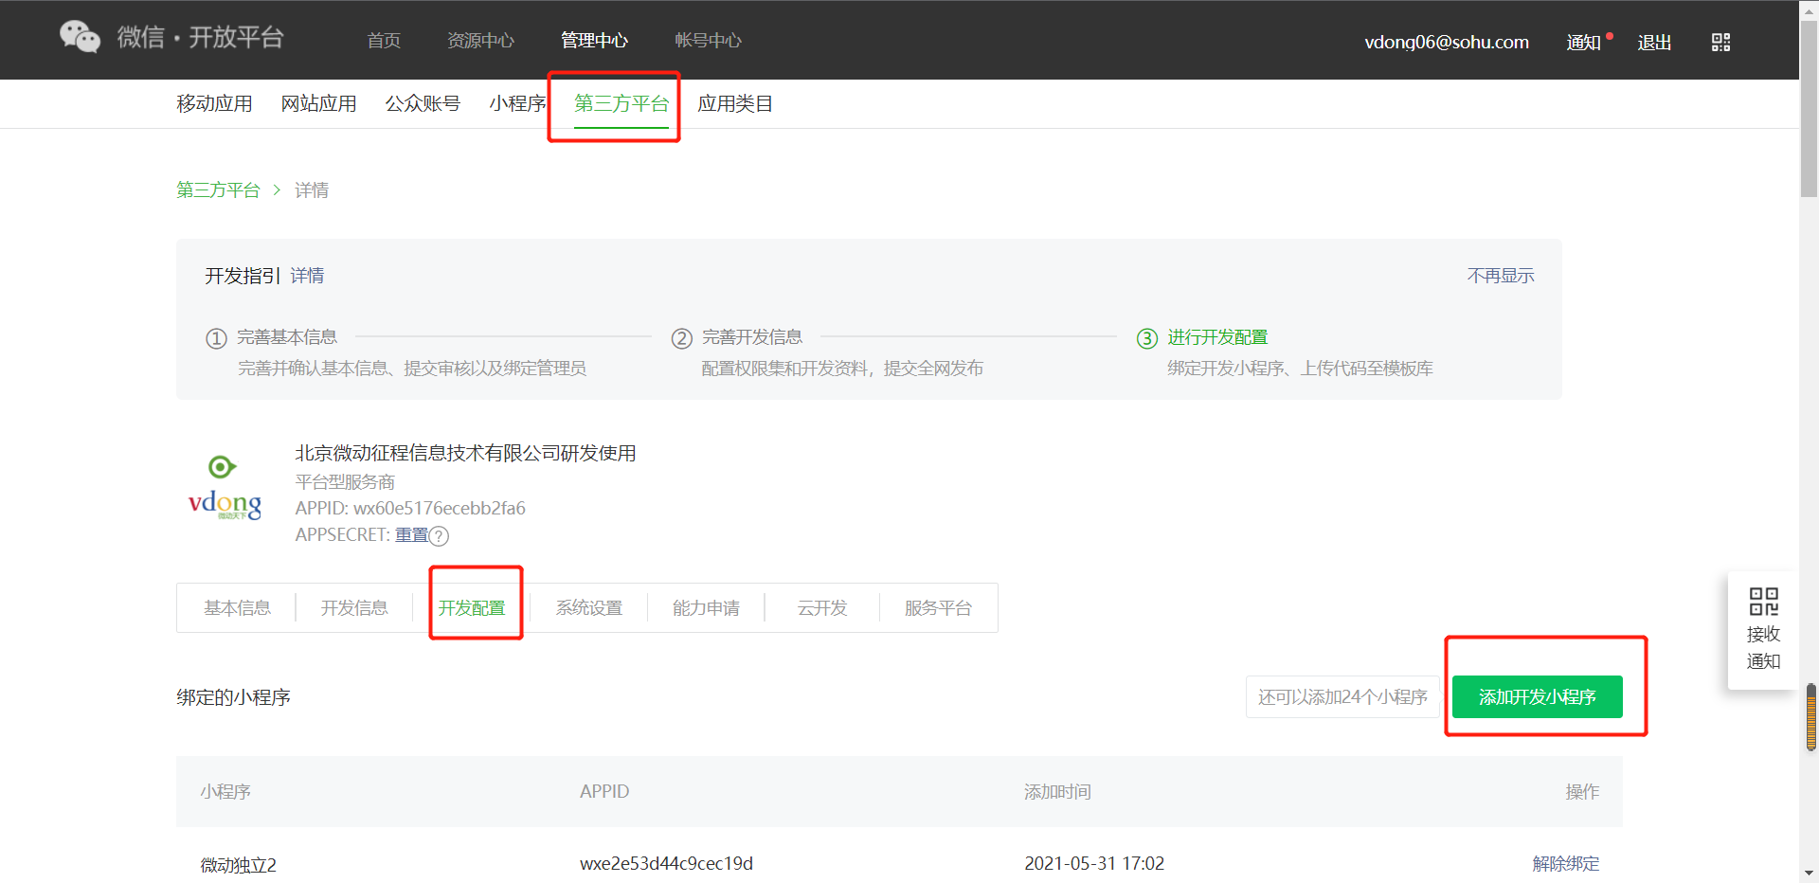Switch to 移动应用 tab

(214, 103)
